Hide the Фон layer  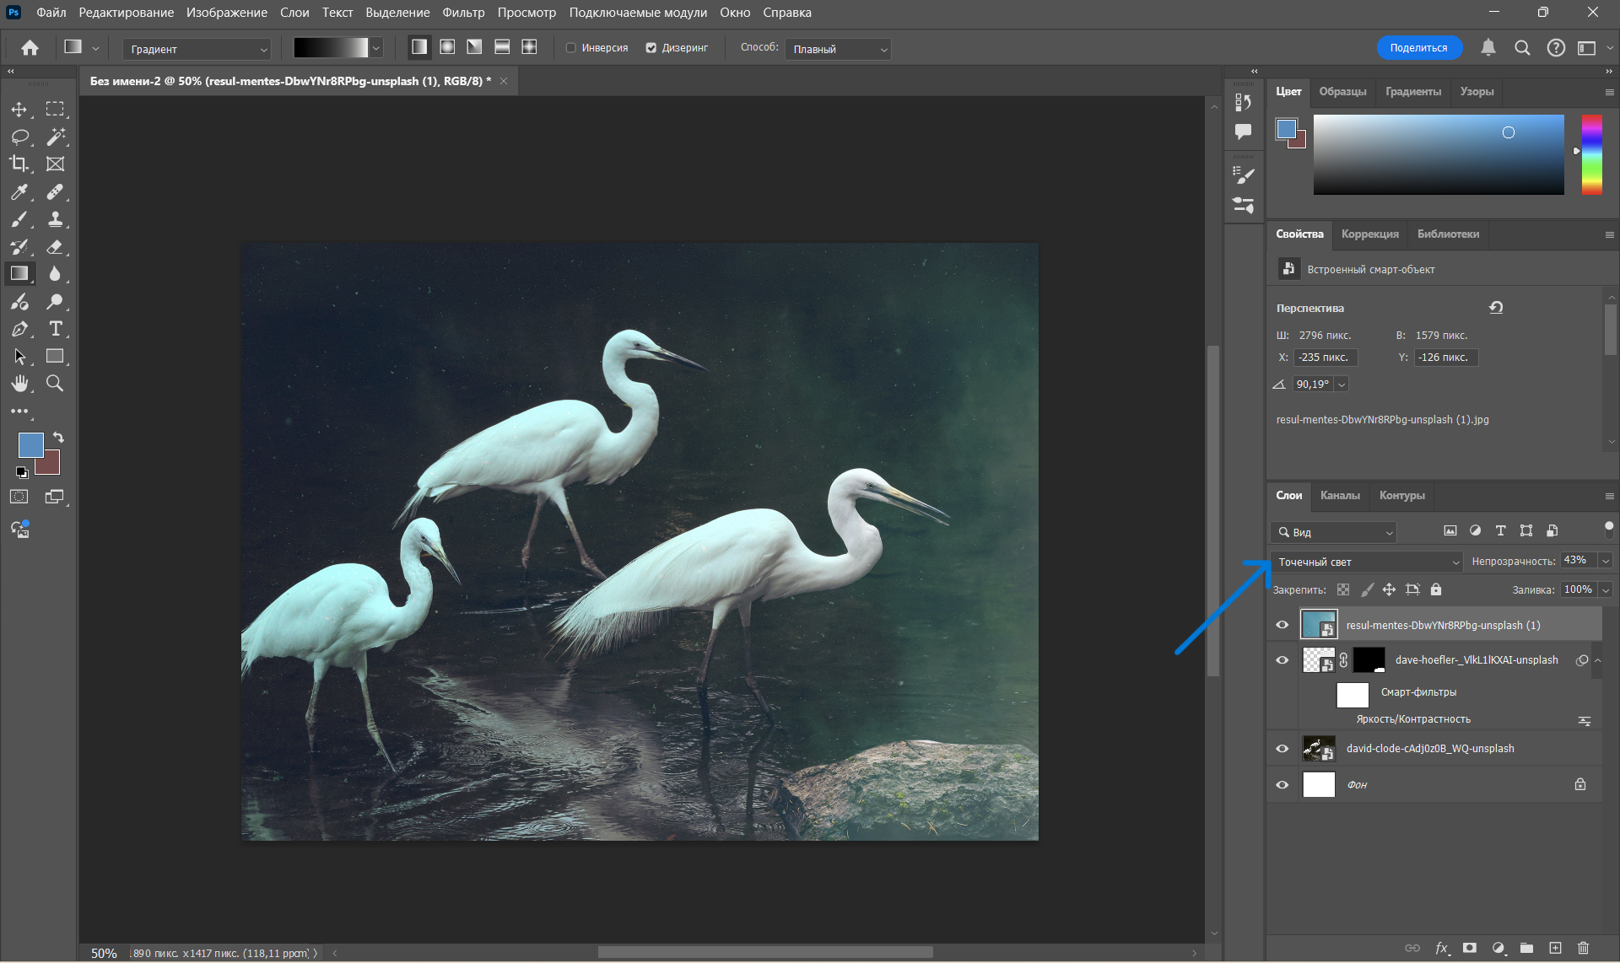pyautogui.click(x=1282, y=784)
